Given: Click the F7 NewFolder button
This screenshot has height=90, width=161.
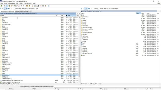Looking at the screenshot, I should 103,89.
